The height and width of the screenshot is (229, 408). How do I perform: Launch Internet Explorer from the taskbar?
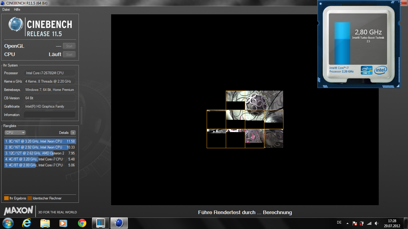[x=27, y=223]
